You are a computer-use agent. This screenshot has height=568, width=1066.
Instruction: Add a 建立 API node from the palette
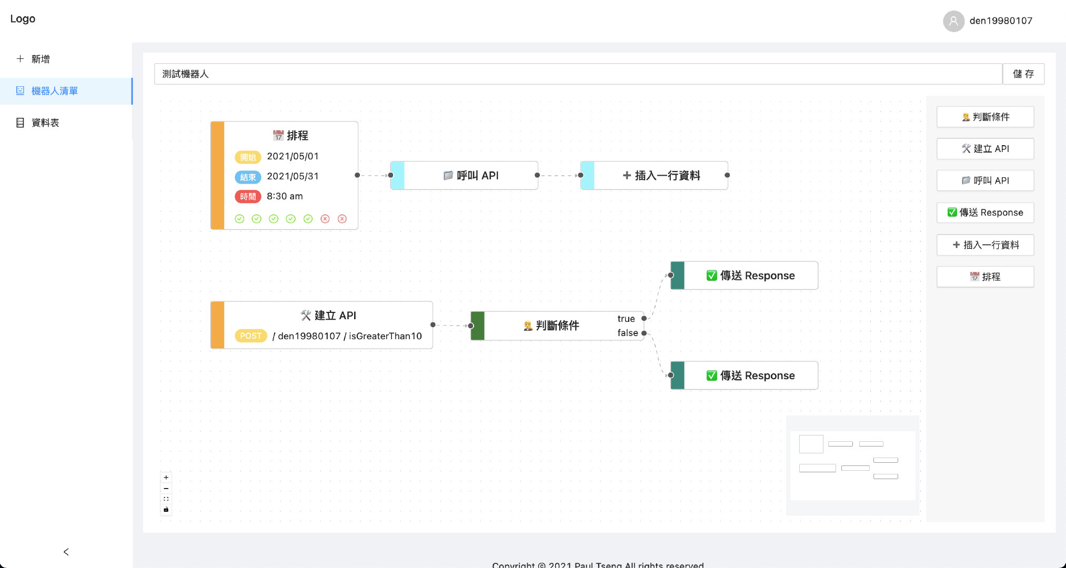pos(985,149)
